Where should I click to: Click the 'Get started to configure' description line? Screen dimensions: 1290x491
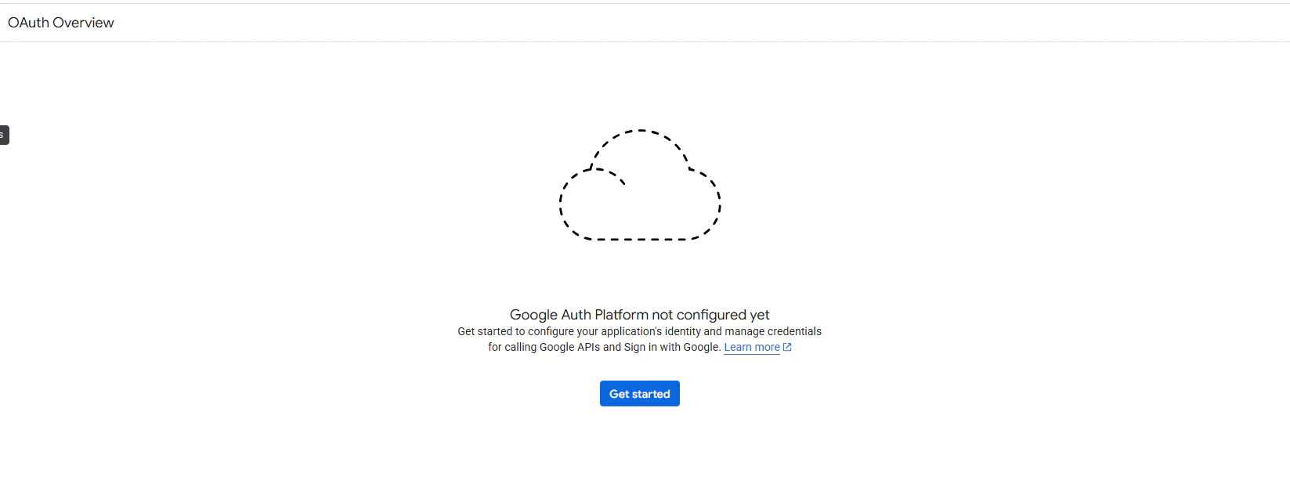(x=639, y=331)
